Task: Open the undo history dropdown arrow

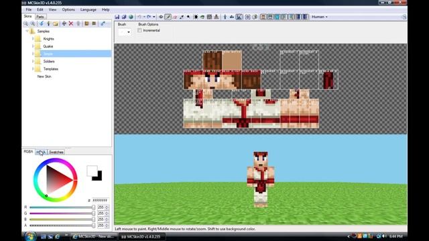Action: [144, 17]
